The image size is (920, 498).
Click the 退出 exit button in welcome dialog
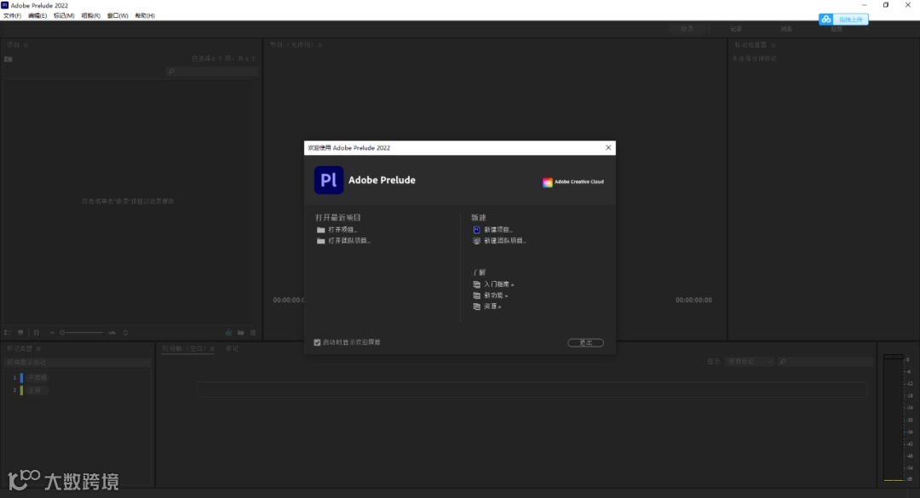tap(585, 342)
